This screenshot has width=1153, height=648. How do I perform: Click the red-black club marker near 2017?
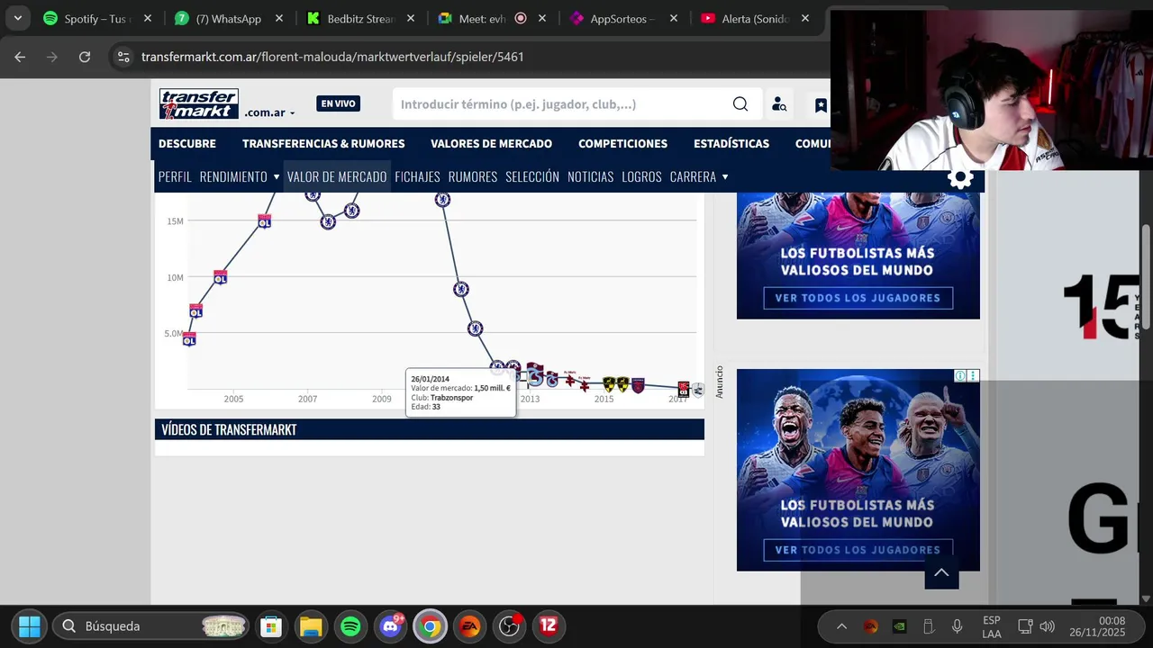[684, 389]
